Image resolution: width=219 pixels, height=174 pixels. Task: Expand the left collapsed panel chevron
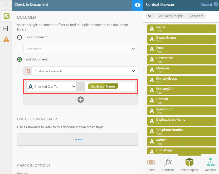[6, 5]
